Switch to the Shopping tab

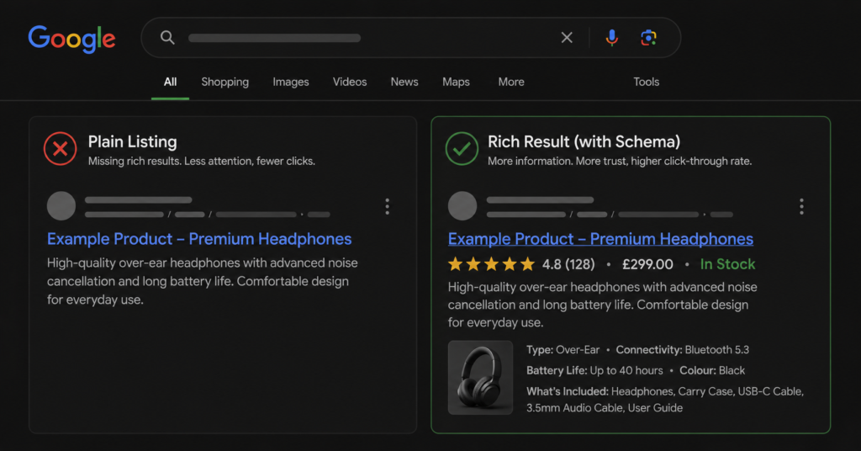click(225, 82)
